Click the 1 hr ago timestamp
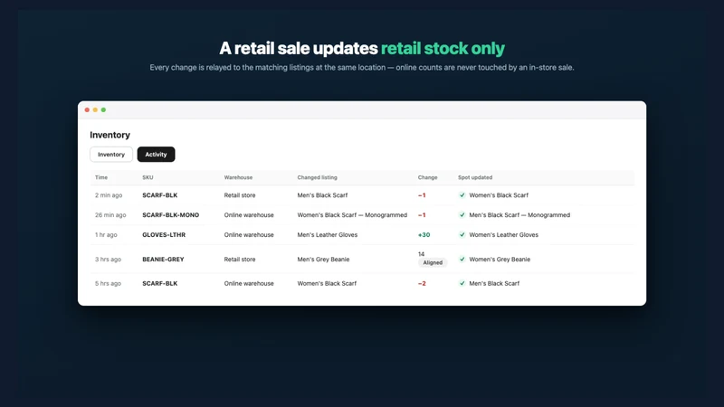 [x=106, y=235]
